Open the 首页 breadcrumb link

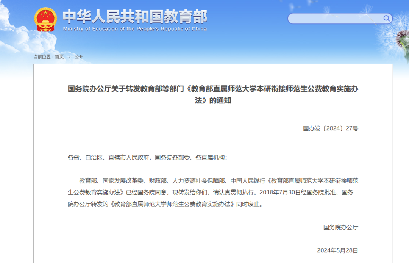coord(59,56)
